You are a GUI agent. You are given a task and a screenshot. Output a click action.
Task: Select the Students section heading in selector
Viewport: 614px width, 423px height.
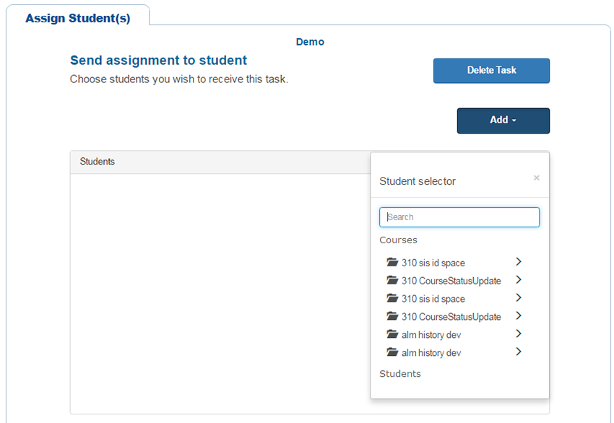tap(400, 374)
